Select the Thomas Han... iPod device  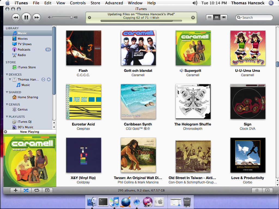(x=28, y=80)
